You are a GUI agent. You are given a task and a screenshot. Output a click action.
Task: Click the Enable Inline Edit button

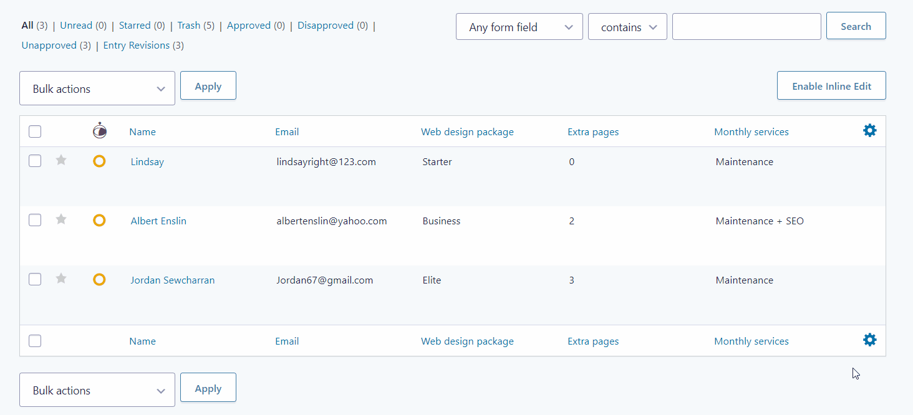(x=831, y=85)
